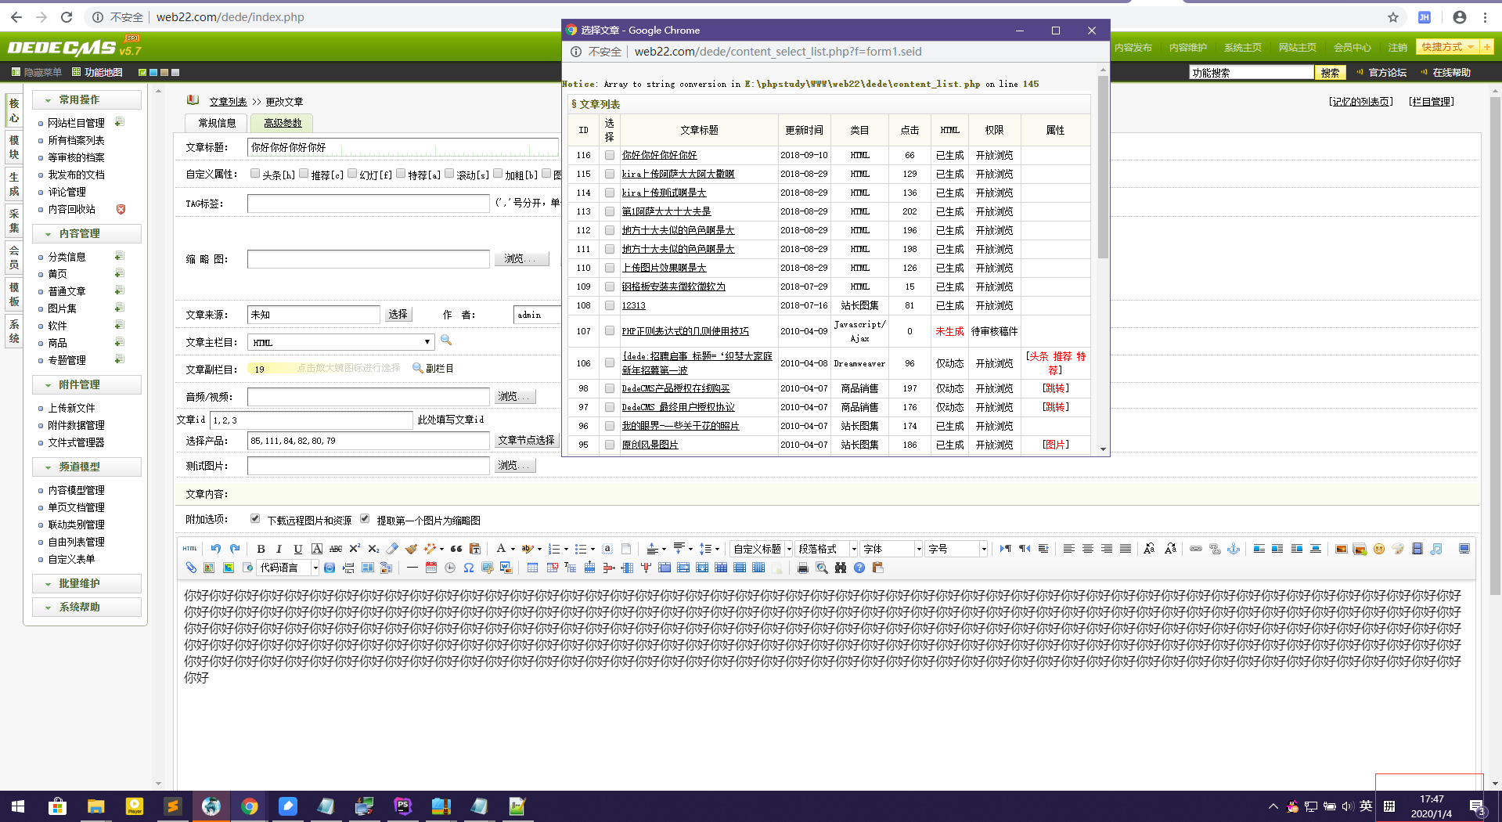Image resolution: width=1502 pixels, height=822 pixels.
Task: Open the 自定义标题 dropdown in editor
Action: [762, 549]
